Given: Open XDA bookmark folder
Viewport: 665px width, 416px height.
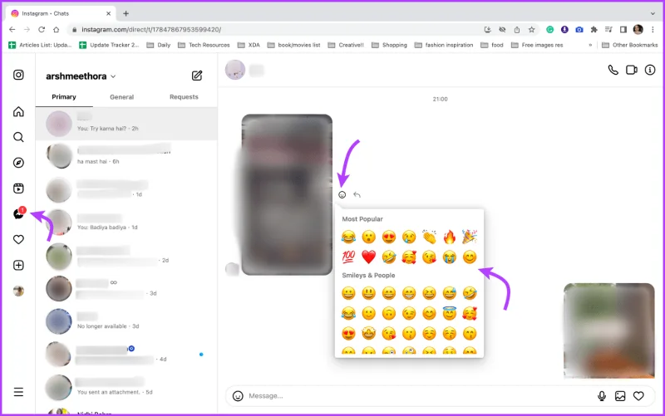Looking at the screenshot, I should [x=249, y=45].
